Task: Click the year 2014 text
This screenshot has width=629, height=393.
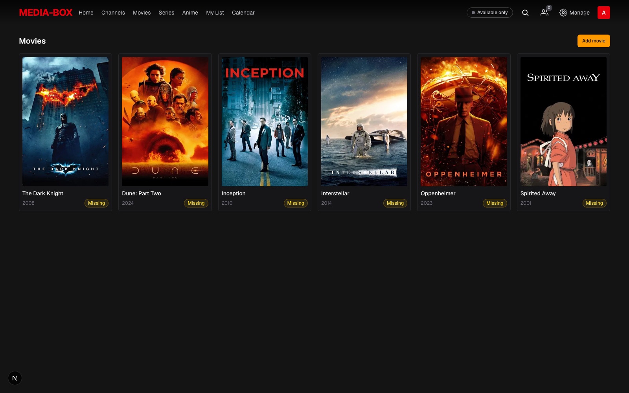Action: pos(327,203)
